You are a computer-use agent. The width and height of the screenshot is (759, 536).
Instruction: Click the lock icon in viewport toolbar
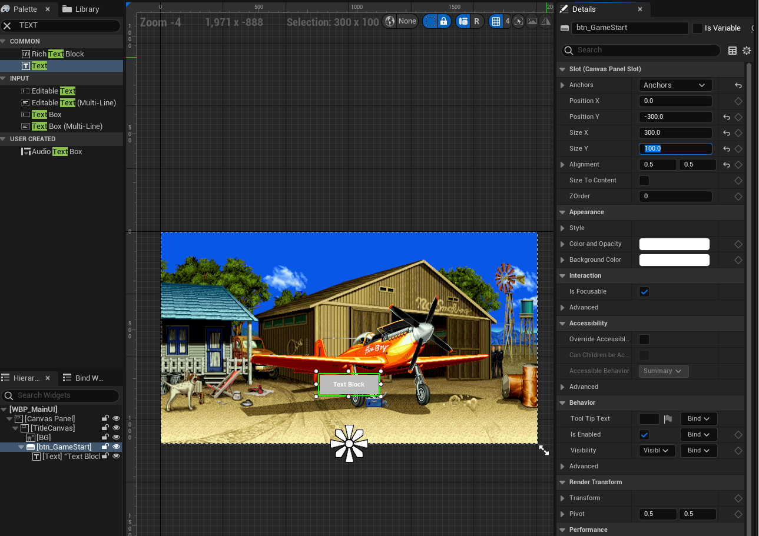point(444,21)
